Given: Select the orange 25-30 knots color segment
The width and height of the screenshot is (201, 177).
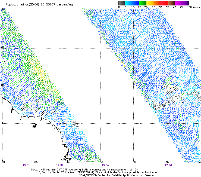Looking at the screenshot, I should point(157,3).
